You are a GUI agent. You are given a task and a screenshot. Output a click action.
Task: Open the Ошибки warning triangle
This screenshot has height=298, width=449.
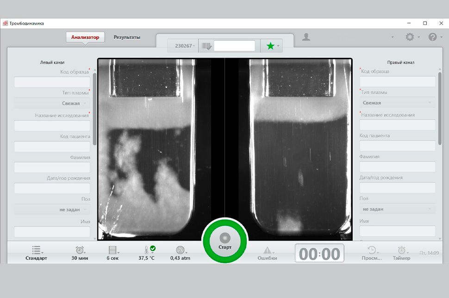tap(268, 250)
